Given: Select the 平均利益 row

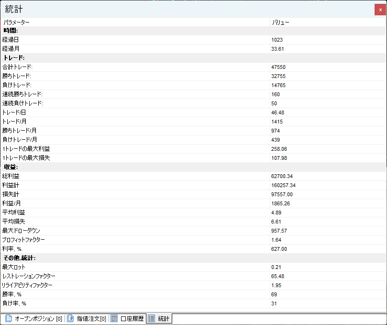Looking at the screenshot, I should [193, 213].
